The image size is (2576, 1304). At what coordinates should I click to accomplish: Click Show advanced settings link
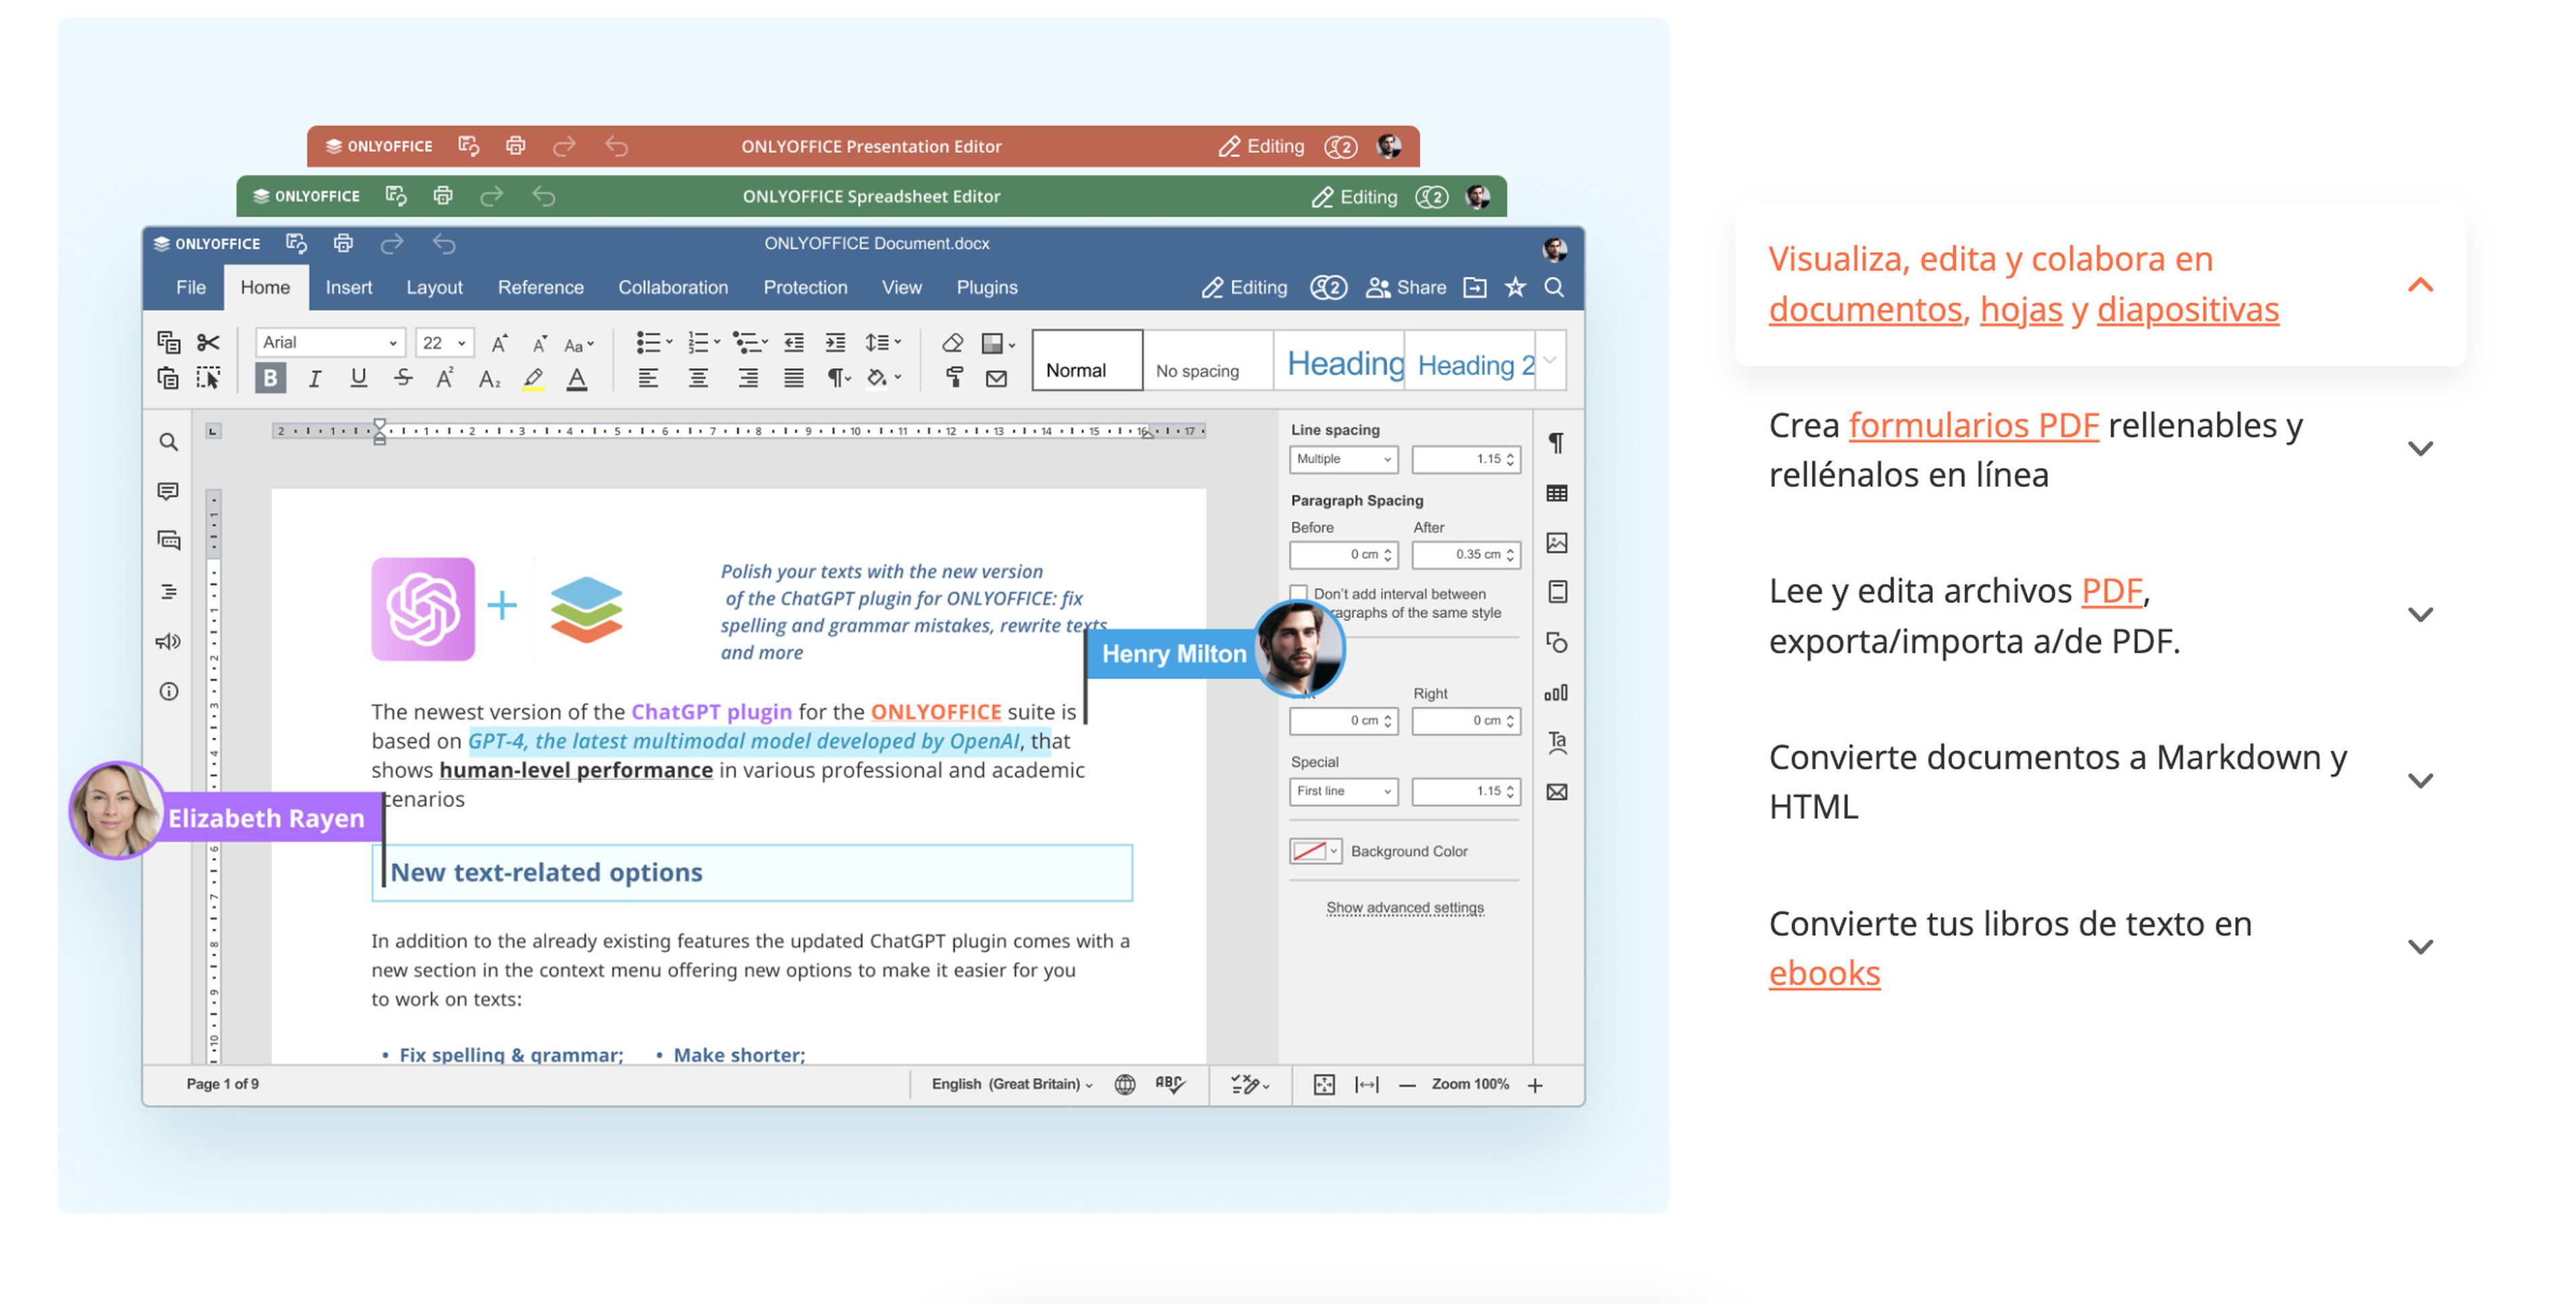1405,908
